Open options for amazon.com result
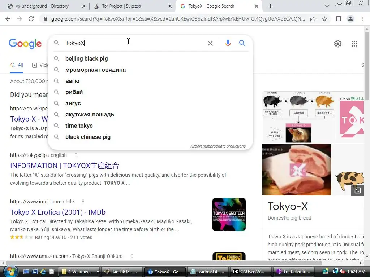The image size is (370, 277). pos(132,256)
